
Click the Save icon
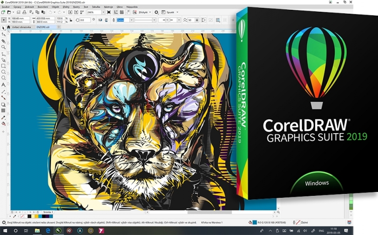[x=18, y=12]
